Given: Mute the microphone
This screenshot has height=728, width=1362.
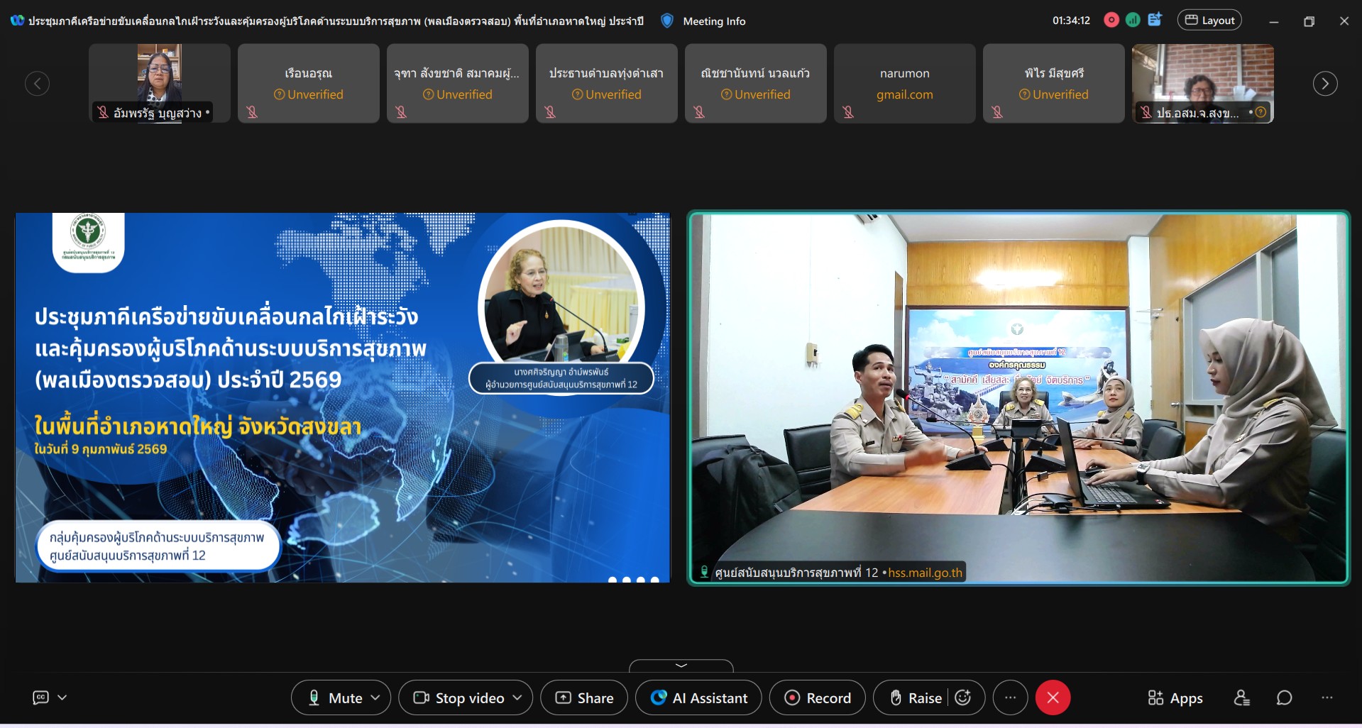Looking at the screenshot, I should (335, 698).
